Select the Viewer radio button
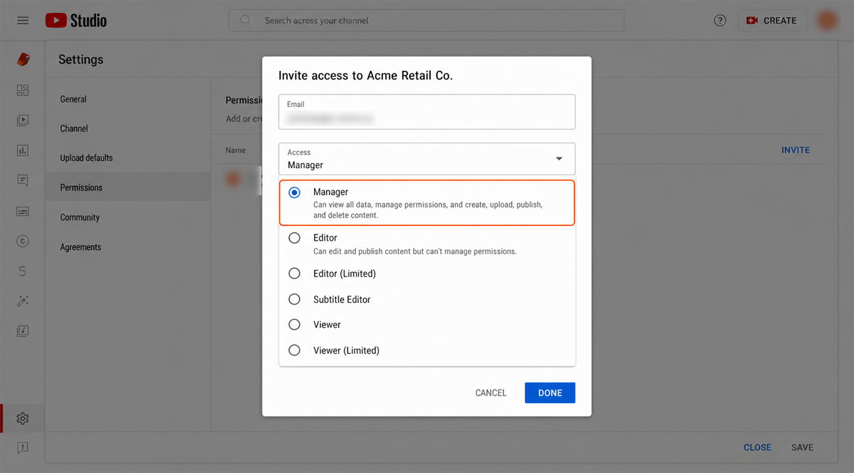The width and height of the screenshot is (854, 473). [x=294, y=325]
